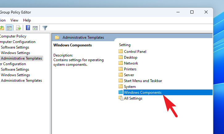Click the Administrative Templates header folder icon
Screen dimensions: 224x134
point(57,37)
